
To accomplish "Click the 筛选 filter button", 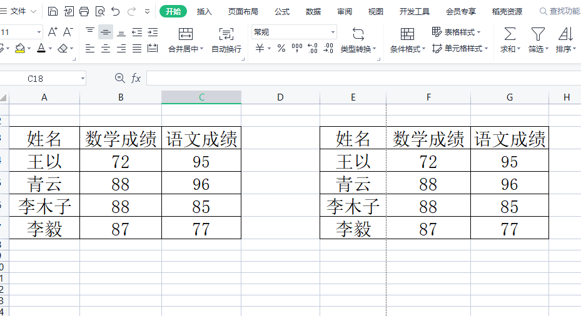I will click(x=538, y=40).
